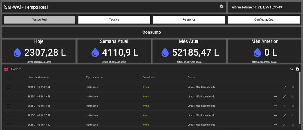Check the 2025-01-08 18:17:51 alarm row

(x=9, y=115)
